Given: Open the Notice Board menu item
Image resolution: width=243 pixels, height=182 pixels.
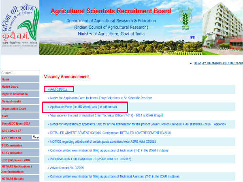Looking at the screenshot, I should [20, 87].
